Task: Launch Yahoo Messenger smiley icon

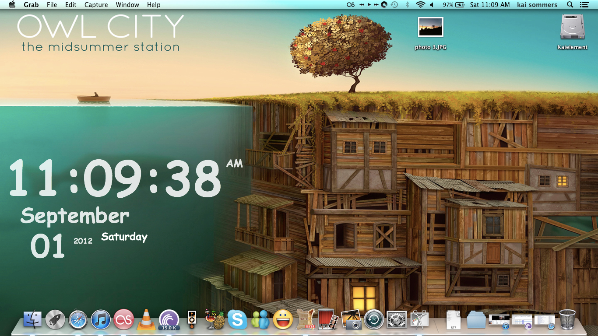Action: pos(283,319)
